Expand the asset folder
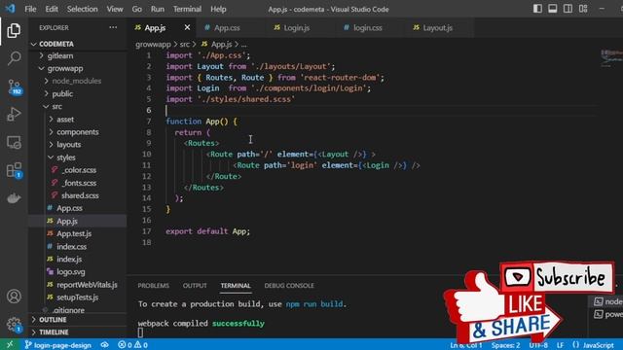The height and width of the screenshot is (350, 623). pyautogui.click(x=78, y=119)
